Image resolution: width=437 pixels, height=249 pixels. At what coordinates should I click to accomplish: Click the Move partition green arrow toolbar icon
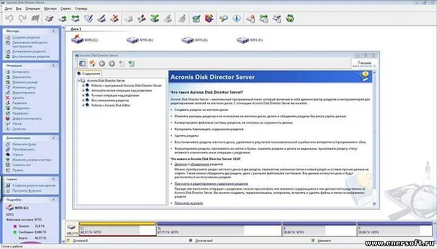(63, 19)
